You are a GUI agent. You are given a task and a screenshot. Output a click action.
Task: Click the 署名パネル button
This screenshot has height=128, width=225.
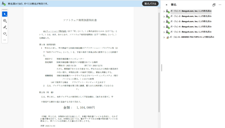[x=150, y=4]
